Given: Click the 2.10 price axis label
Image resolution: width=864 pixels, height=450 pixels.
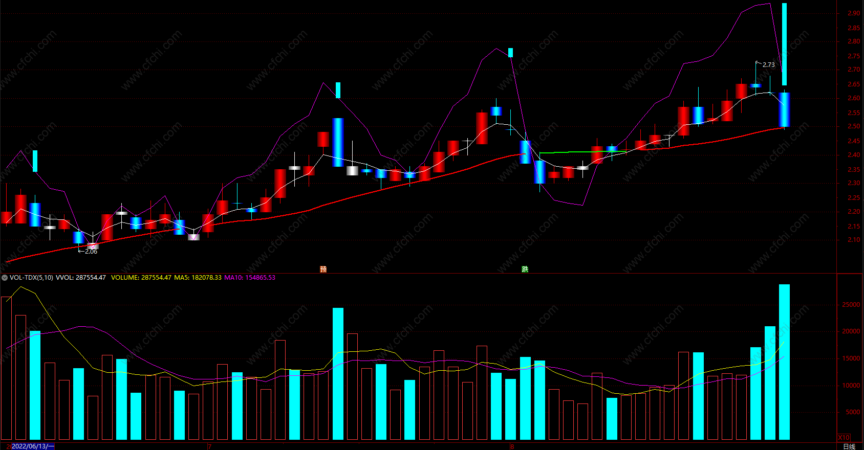Looking at the screenshot, I should (x=854, y=240).
